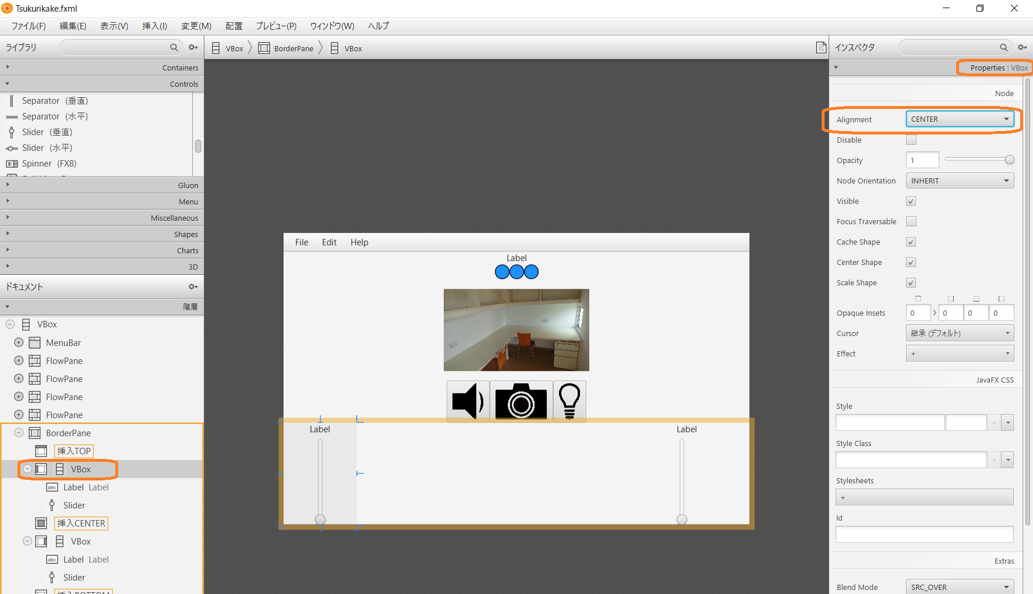Click the Id text field
Screen dimensions: 1033x594
tap(924, 534)
